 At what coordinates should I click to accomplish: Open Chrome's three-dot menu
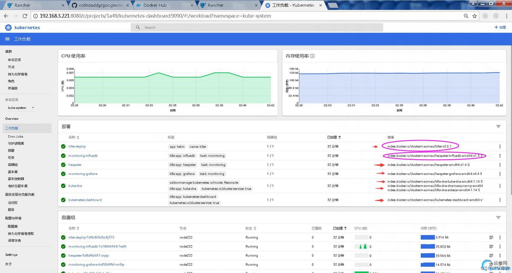pyautogui.click(x=506, y=16)
